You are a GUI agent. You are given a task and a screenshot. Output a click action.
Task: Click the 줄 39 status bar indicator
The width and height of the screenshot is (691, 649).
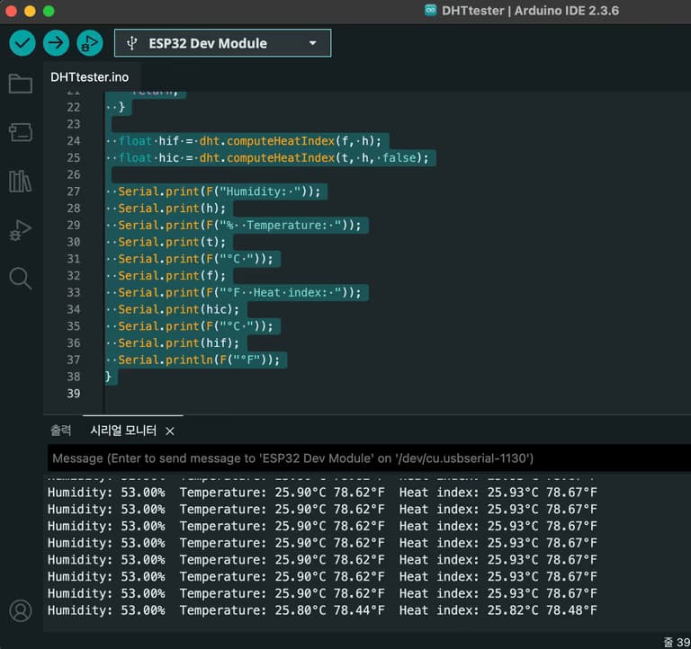coord(676,641)
